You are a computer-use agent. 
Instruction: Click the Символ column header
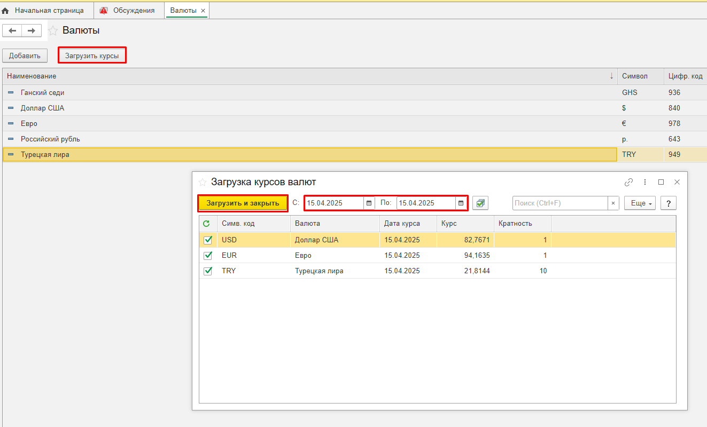641,76
